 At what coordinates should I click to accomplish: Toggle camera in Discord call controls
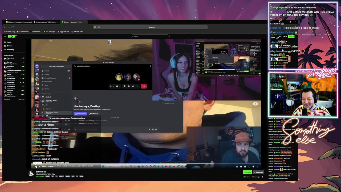pyautogui.click(x=117, y=86)
